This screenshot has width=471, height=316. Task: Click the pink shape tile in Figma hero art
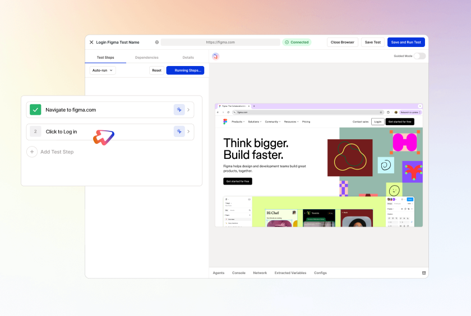point(405,142)
